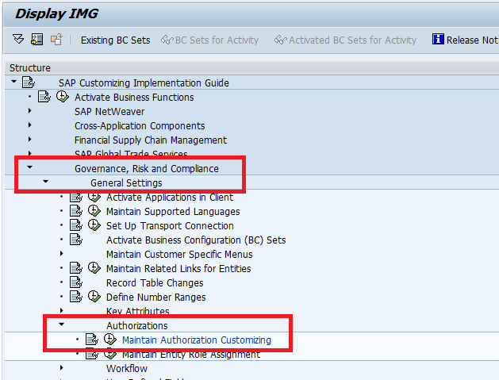Open documentation icon for SAP Customizing Implementation Guide
The height and width of the screenshot is (380, 499).
(29, 83)
